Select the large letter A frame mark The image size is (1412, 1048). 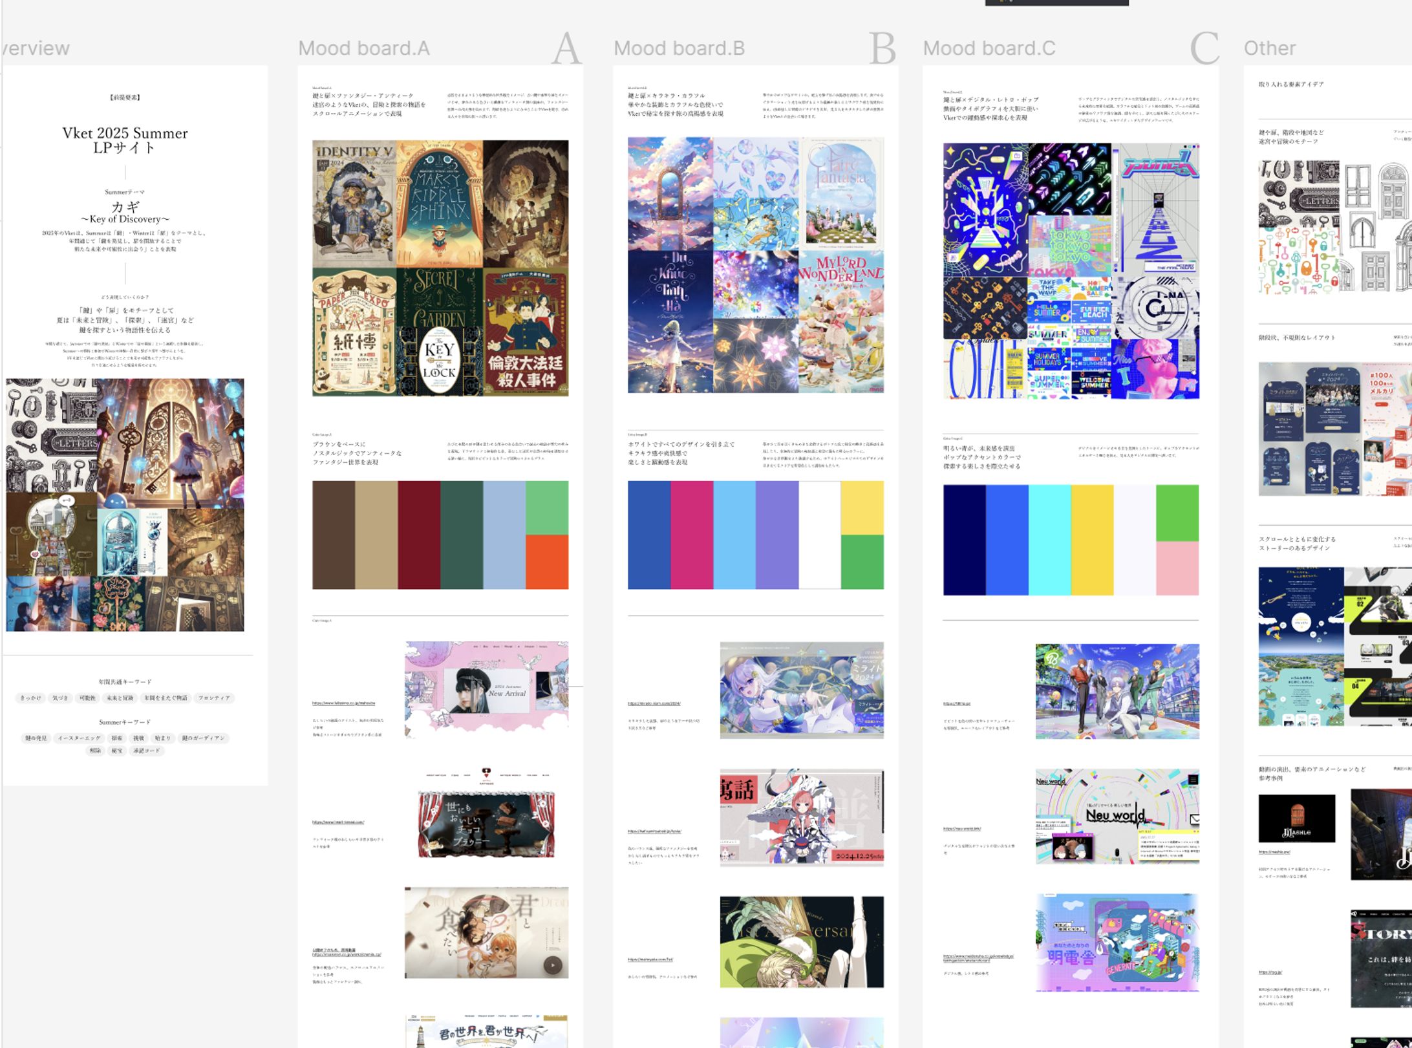coord(566,48)
